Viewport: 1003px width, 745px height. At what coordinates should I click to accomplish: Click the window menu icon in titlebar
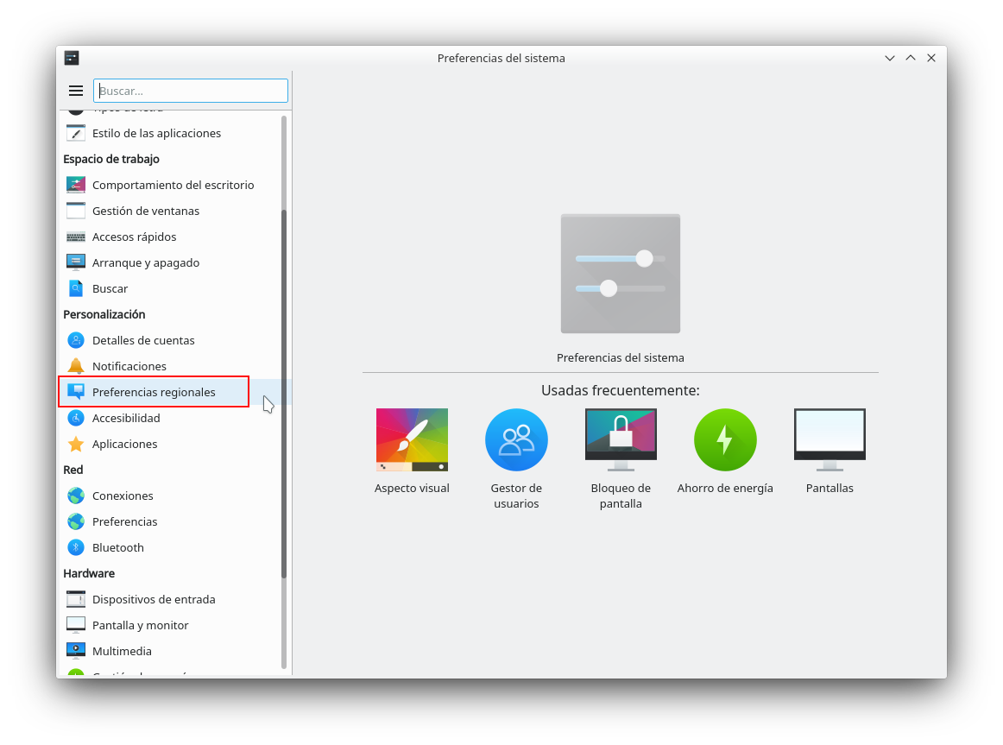click(x=72, y=58)
